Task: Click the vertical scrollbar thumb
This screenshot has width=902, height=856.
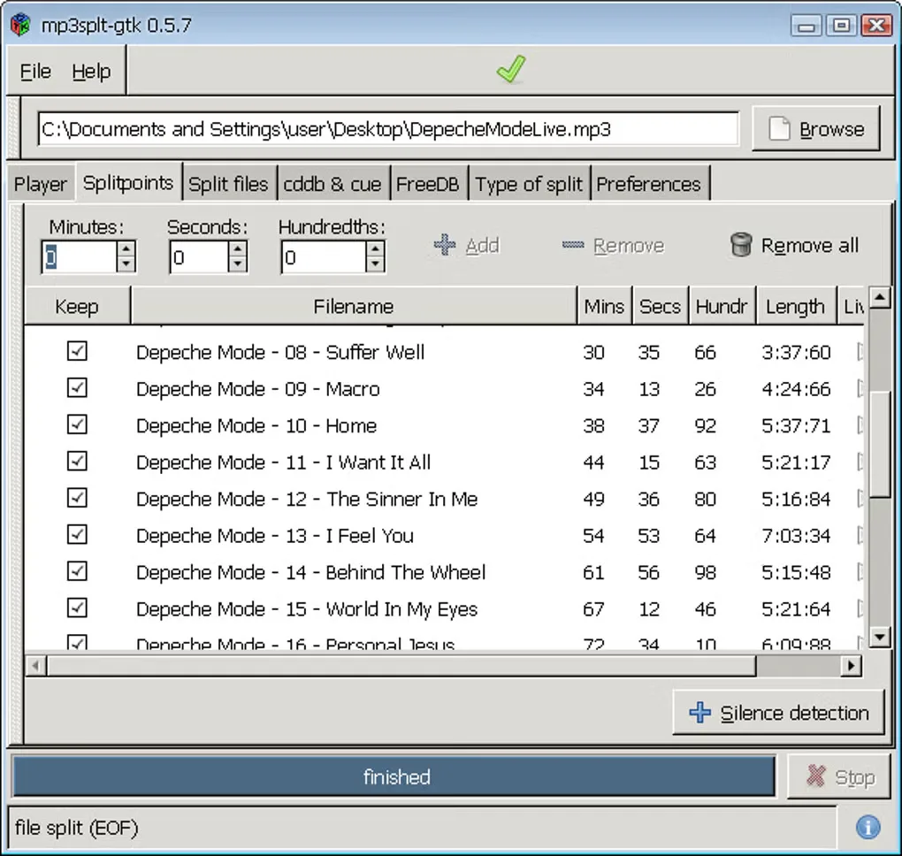Action: click(x=880, y=444)
